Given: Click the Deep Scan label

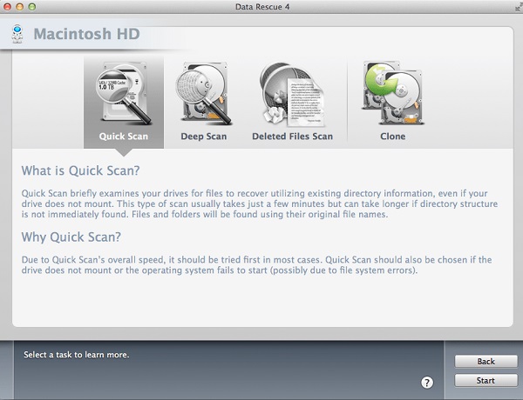Looking at the screenshot, I should [203, 137].
